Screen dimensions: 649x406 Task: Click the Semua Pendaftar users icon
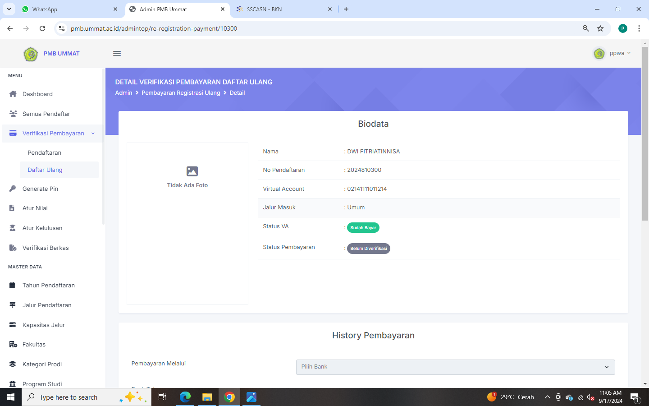[x=13, y=114]
